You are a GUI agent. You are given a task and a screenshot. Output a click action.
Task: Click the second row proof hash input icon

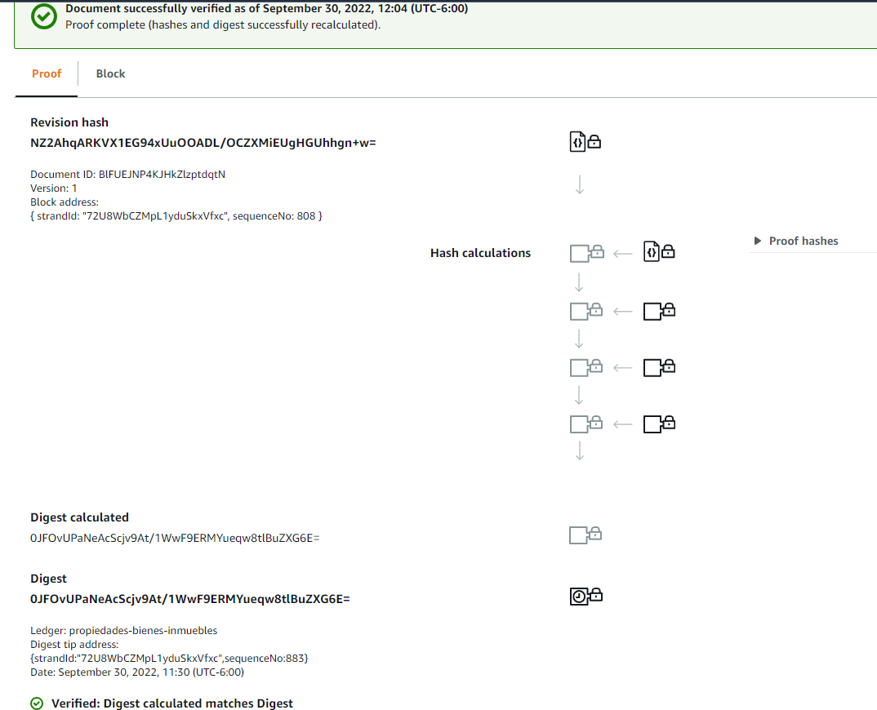click(x=659, y=310)
